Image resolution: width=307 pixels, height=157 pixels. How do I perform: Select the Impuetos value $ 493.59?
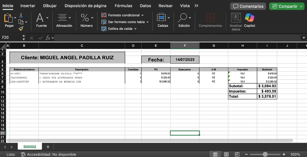[x=267, y=91]
